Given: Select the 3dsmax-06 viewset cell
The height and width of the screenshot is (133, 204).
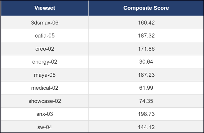Looking at the screenshot, I should 45,23.
